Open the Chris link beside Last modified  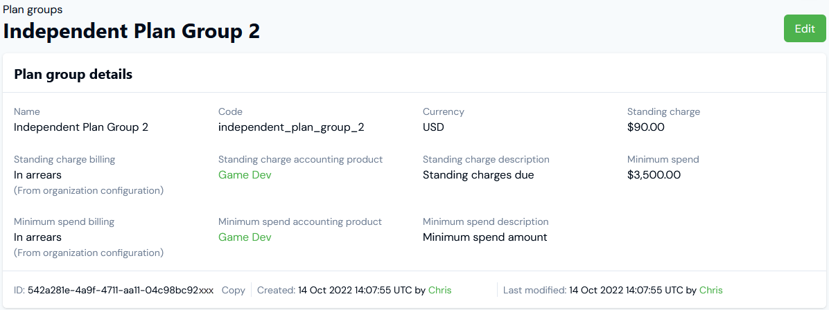point(710,291)
